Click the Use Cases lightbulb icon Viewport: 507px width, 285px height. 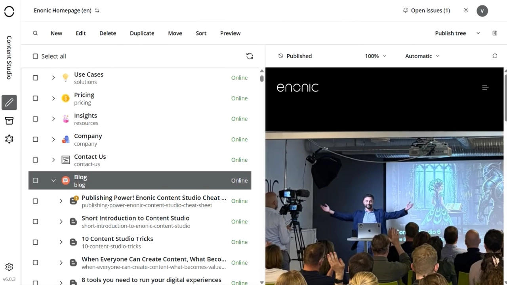66,78
